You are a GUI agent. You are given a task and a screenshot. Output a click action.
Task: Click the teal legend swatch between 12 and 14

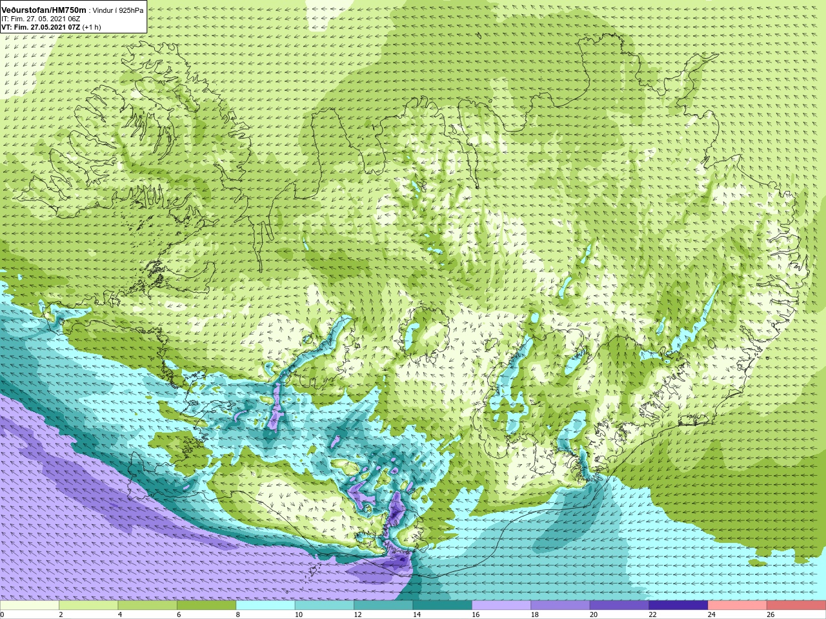(383, 605)
